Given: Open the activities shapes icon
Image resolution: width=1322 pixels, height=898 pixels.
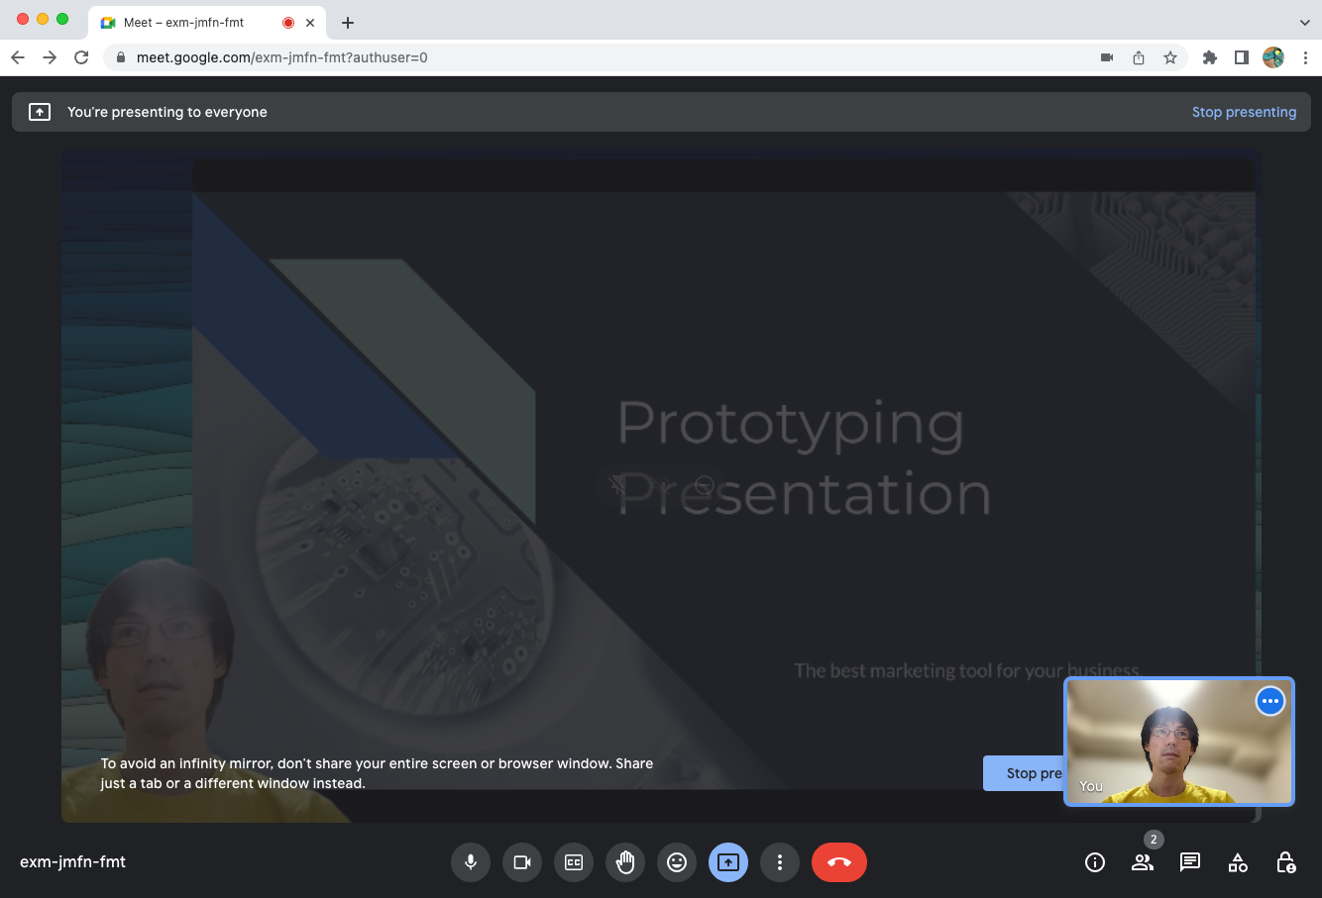Looking at the screenshot, I should 1238,862.
